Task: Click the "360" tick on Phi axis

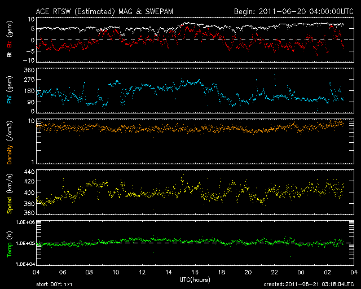Action: [29, 70]
